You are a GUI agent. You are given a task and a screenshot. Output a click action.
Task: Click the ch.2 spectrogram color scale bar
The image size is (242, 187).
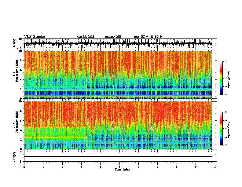click(221, 129)
